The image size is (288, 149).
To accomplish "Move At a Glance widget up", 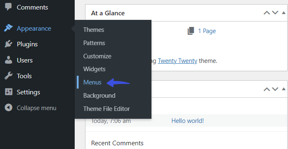I will (267, 13).
